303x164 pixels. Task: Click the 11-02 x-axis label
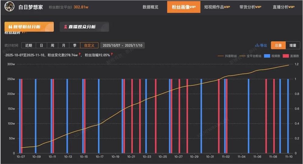[x=226, y=157]
